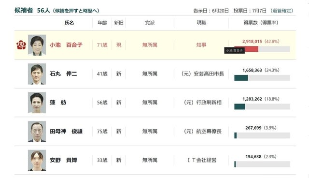The height and width of the screenshot is (178, 309).
Task: Click the 現職 column header
Action: 201,23
